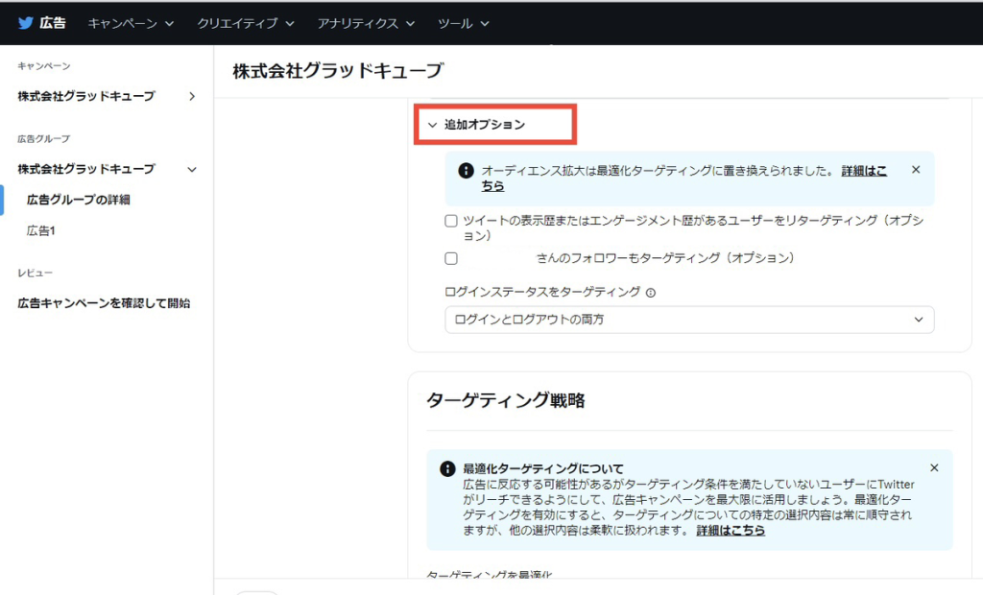Click the info icon in the オーディエンス拡大 notice

coord(466,171)
